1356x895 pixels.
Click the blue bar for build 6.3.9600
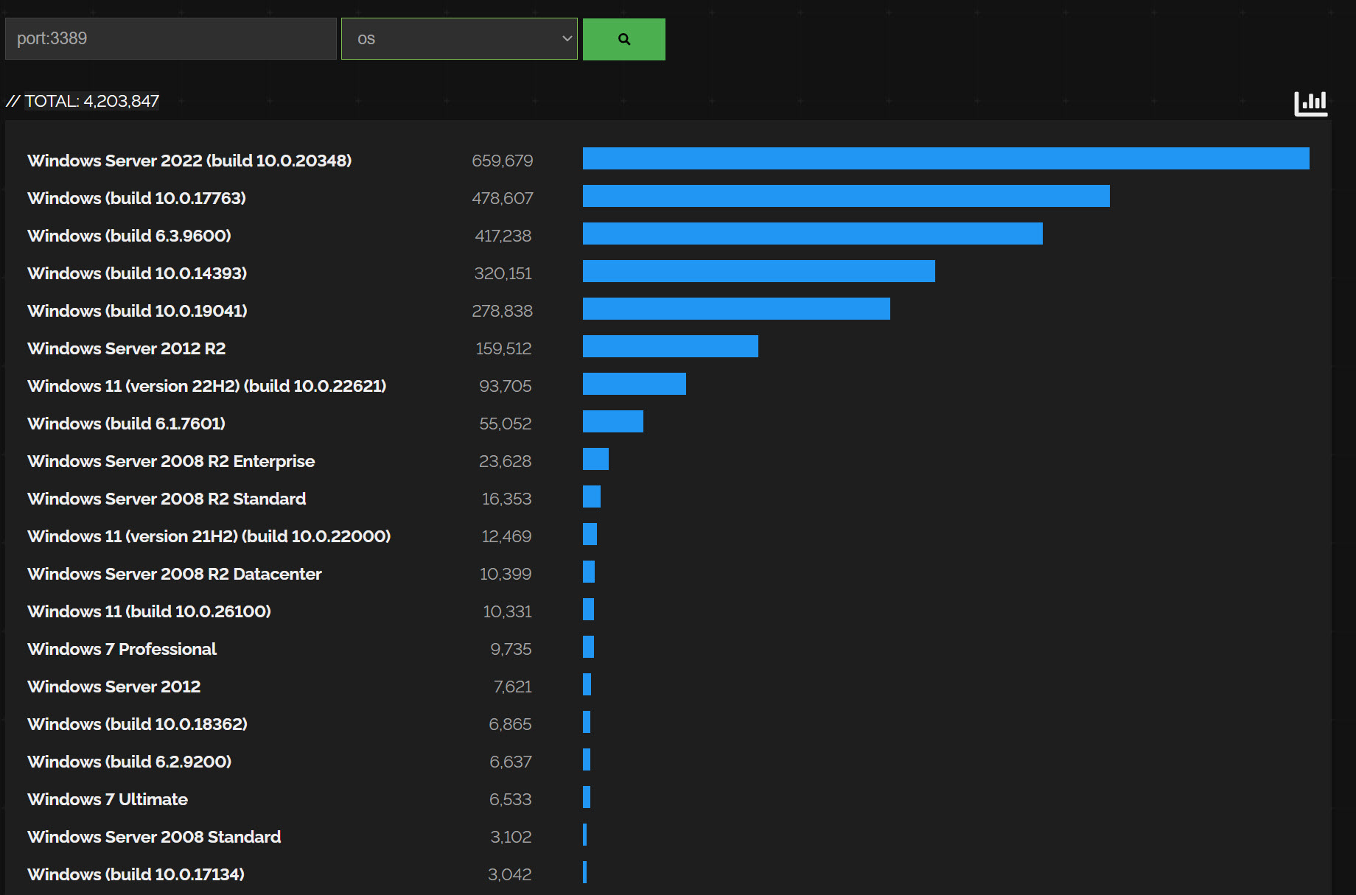(813, 234)
